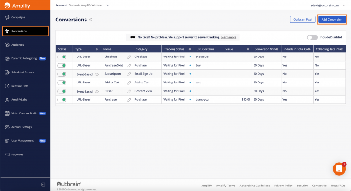Click the Amplify Labs flask icon
Viewport: 351px width, 191px height.
pos(7,100)
